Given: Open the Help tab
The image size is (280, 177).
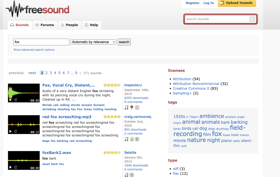Looking at the screenshot, I should pos(91,25).
